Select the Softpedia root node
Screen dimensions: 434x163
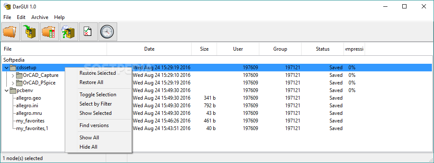pyautogui.click(x=14, y=60)
